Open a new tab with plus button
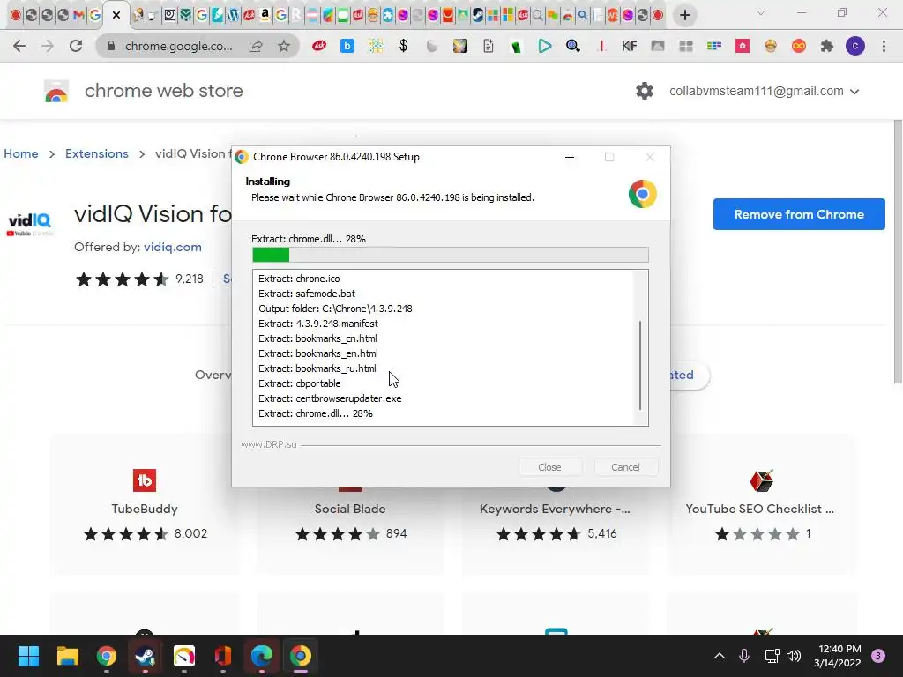The height and width of the screenshot is (677, 903). pos(684,16)
